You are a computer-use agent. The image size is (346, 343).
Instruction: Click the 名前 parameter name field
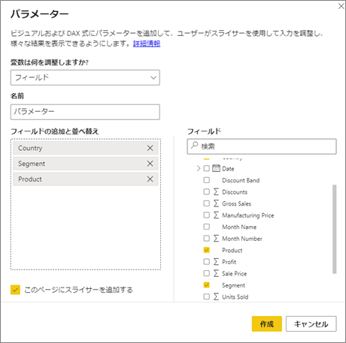[x=85, y=112]
